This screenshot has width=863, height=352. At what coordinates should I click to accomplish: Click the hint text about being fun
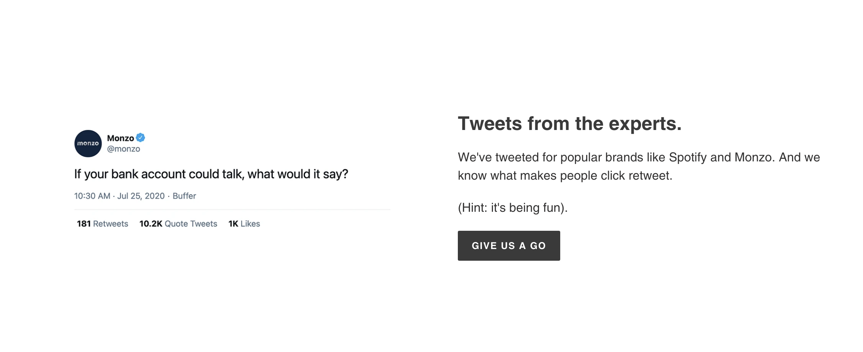[512, 207]
